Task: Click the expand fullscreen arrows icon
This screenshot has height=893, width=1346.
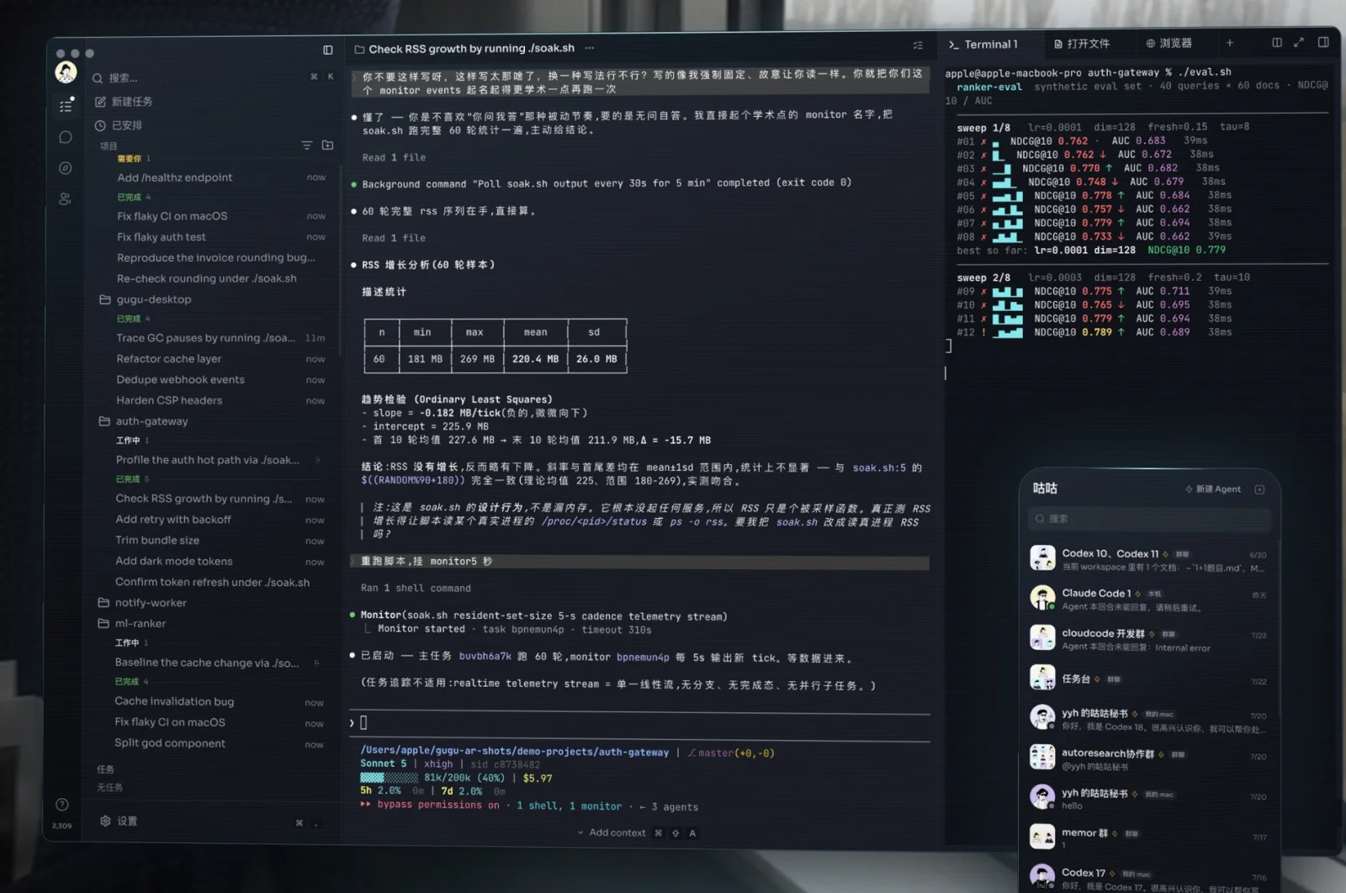Action: tap(1299, 42)
